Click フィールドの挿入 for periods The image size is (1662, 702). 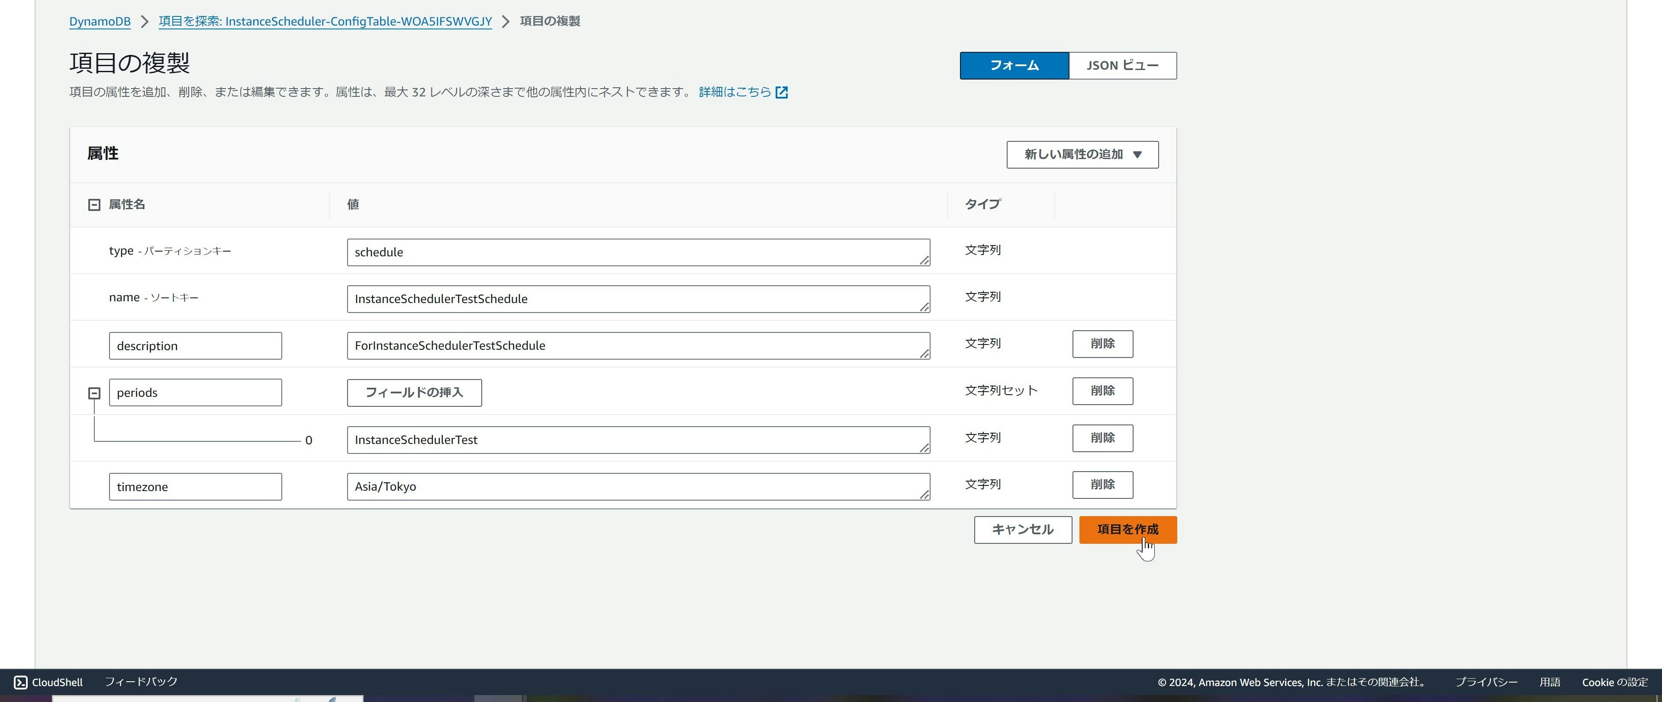[x=414, y=392]
